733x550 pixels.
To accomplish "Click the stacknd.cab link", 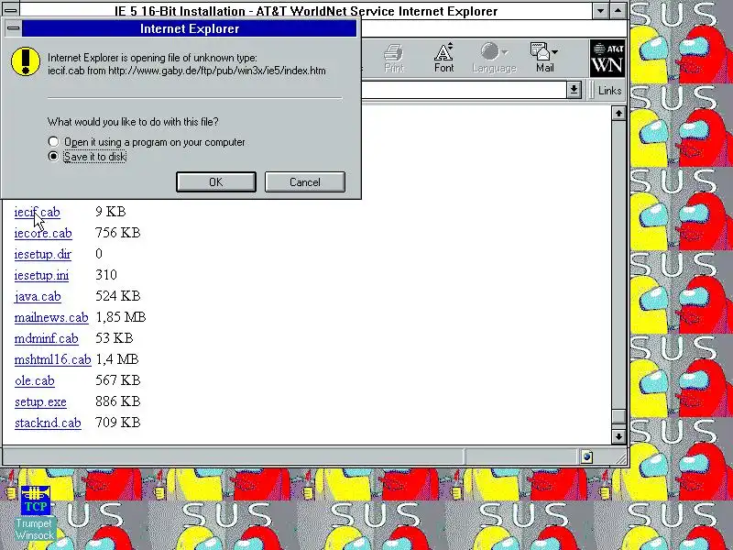I will [x=48, y=423].
